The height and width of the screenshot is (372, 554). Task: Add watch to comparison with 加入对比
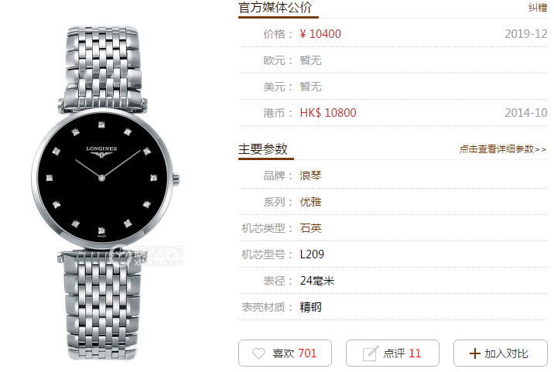click(501, 353)
